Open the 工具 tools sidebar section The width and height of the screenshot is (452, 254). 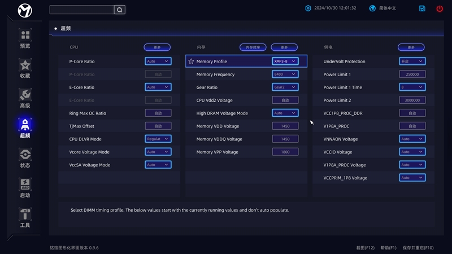(25, 218)
